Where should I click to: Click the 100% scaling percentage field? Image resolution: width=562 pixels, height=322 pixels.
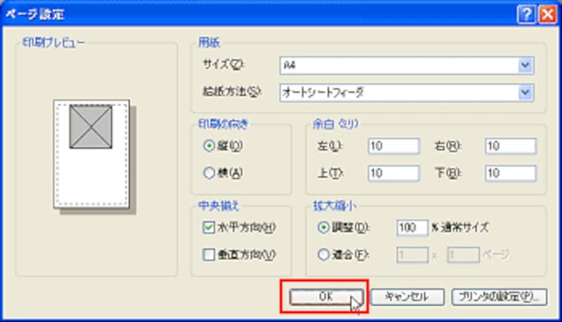[x=412, y=227]
